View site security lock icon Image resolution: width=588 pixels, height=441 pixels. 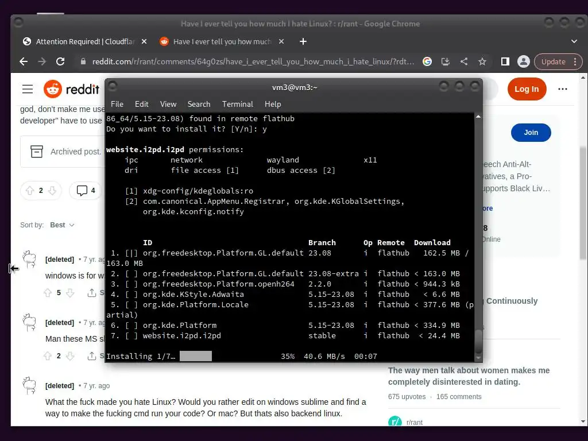click(83, 61)
